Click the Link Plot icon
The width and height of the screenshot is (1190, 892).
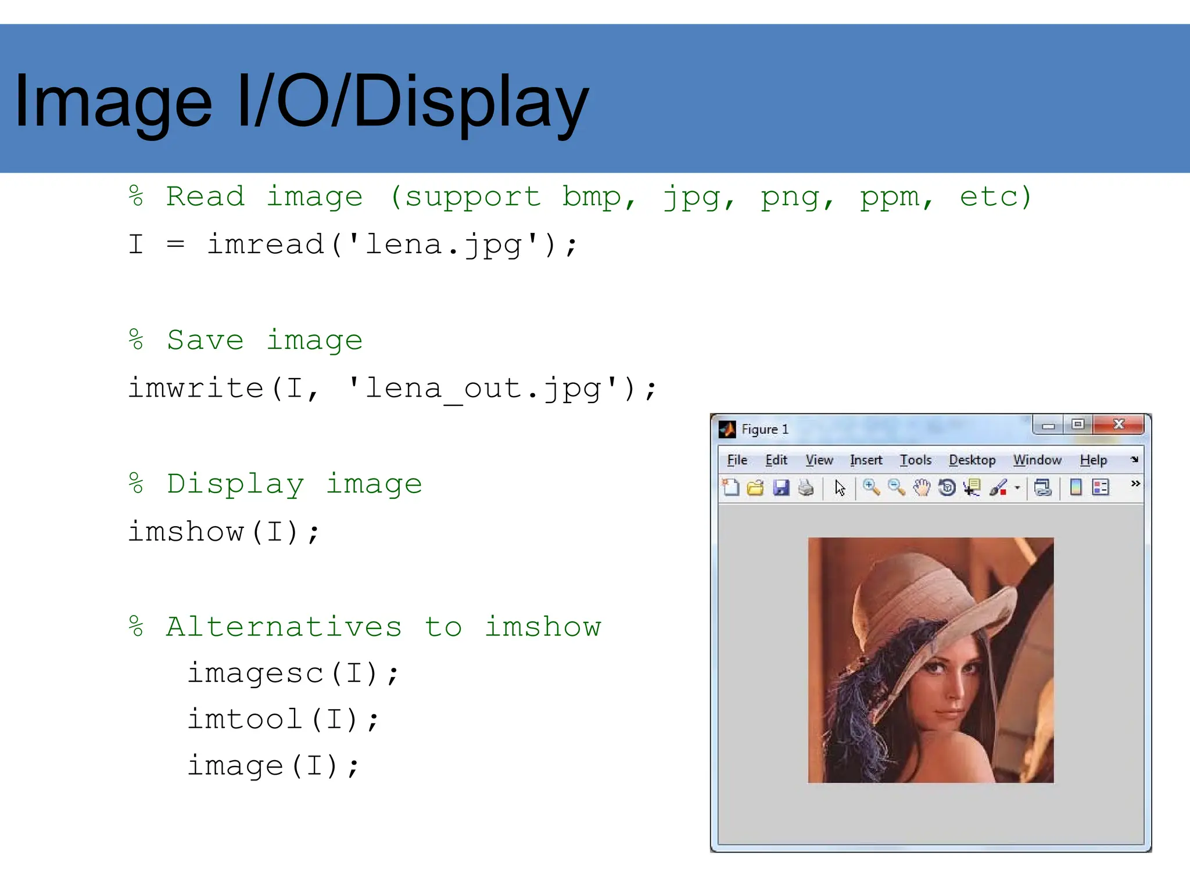point(1043,487)
